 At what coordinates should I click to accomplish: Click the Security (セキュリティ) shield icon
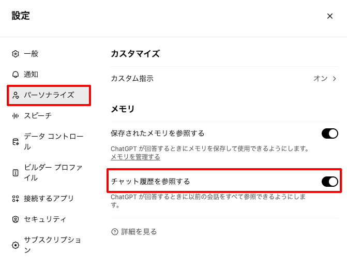pos(16,219)
